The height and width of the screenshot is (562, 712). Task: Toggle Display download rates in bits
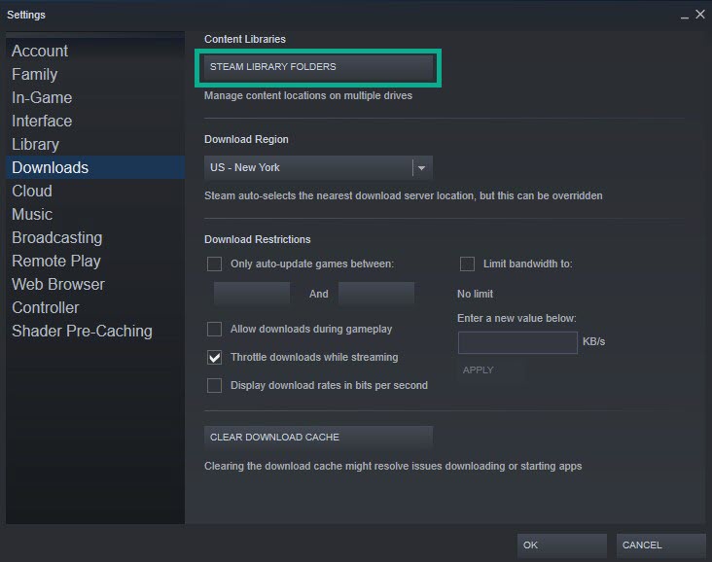point(214,385)
